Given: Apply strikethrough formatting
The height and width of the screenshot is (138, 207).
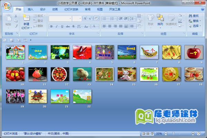Looking at the screenshot, I should 68,27.
